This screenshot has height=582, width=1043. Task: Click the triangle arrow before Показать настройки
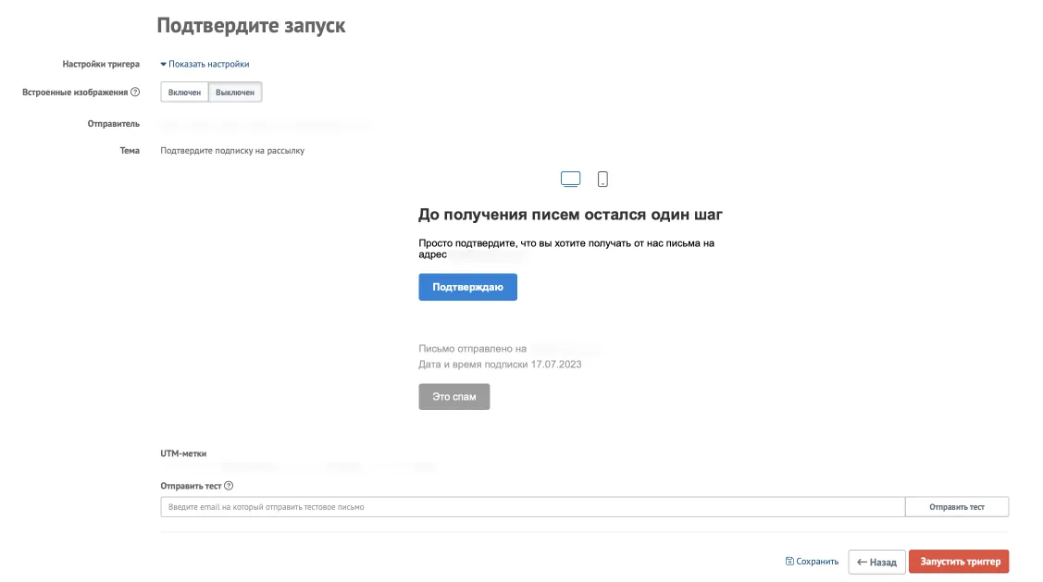tap(164, 64)
